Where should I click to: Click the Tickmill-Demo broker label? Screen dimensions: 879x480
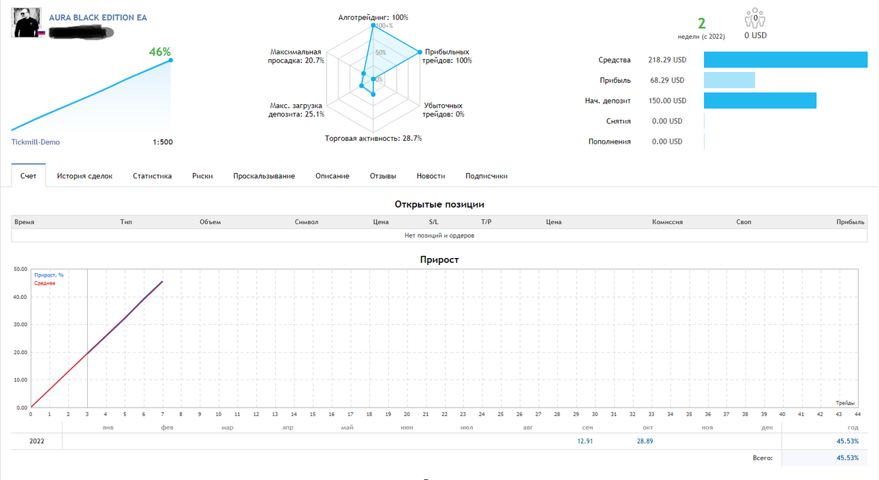pos(35,142)
